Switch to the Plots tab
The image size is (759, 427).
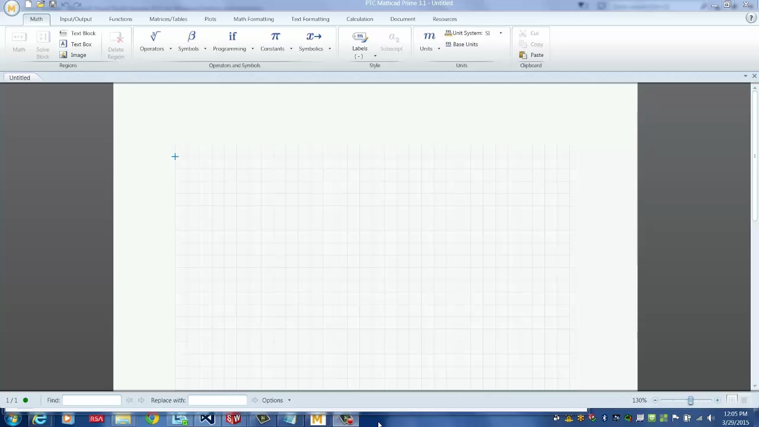(211, 19)
